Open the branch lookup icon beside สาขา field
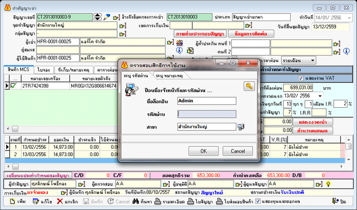This screenshot has width=357, height=210. click(x=241, y=127)
